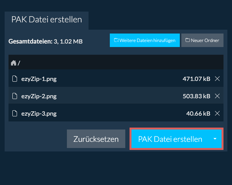Screen dimensions: 232x185
Task: Remove ezyZip-3.png from the list
Action: (217, 113)
